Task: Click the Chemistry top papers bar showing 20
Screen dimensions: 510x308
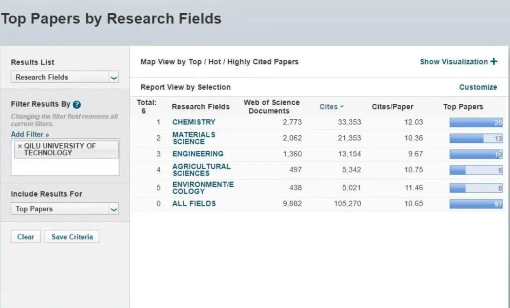Action: click(x=476, y=123)
